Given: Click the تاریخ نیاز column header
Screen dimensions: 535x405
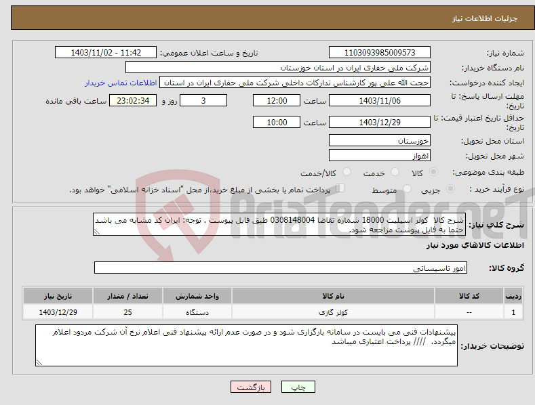Looking at the screenshot, I should pyautogui.click(x=58, y=296).
